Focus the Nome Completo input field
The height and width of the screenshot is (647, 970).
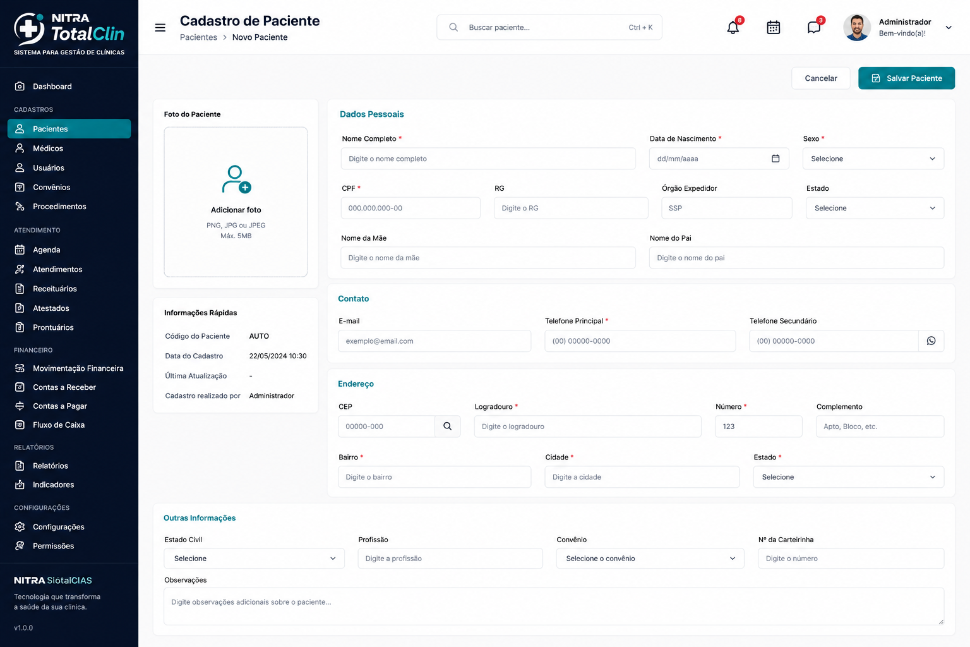coord(488,159)
